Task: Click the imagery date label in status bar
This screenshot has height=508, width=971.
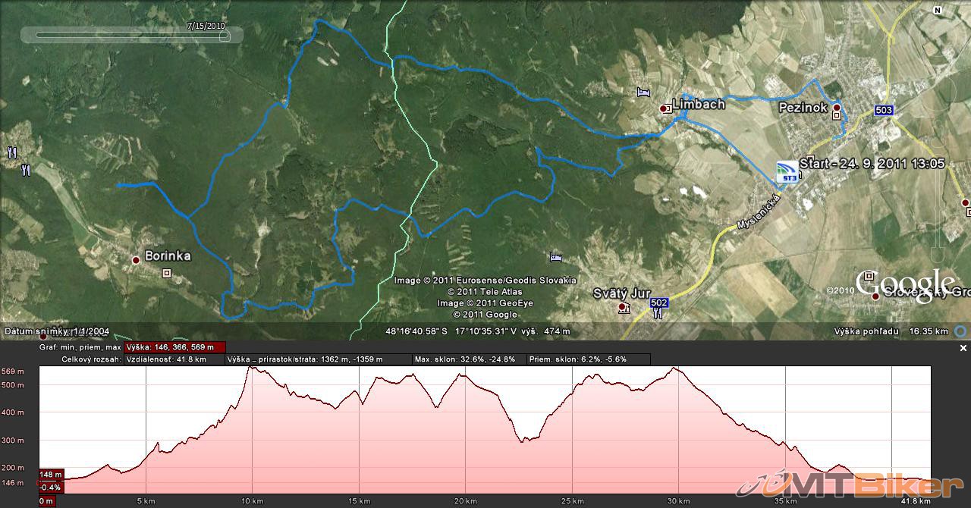Action: tap(58, 331)
